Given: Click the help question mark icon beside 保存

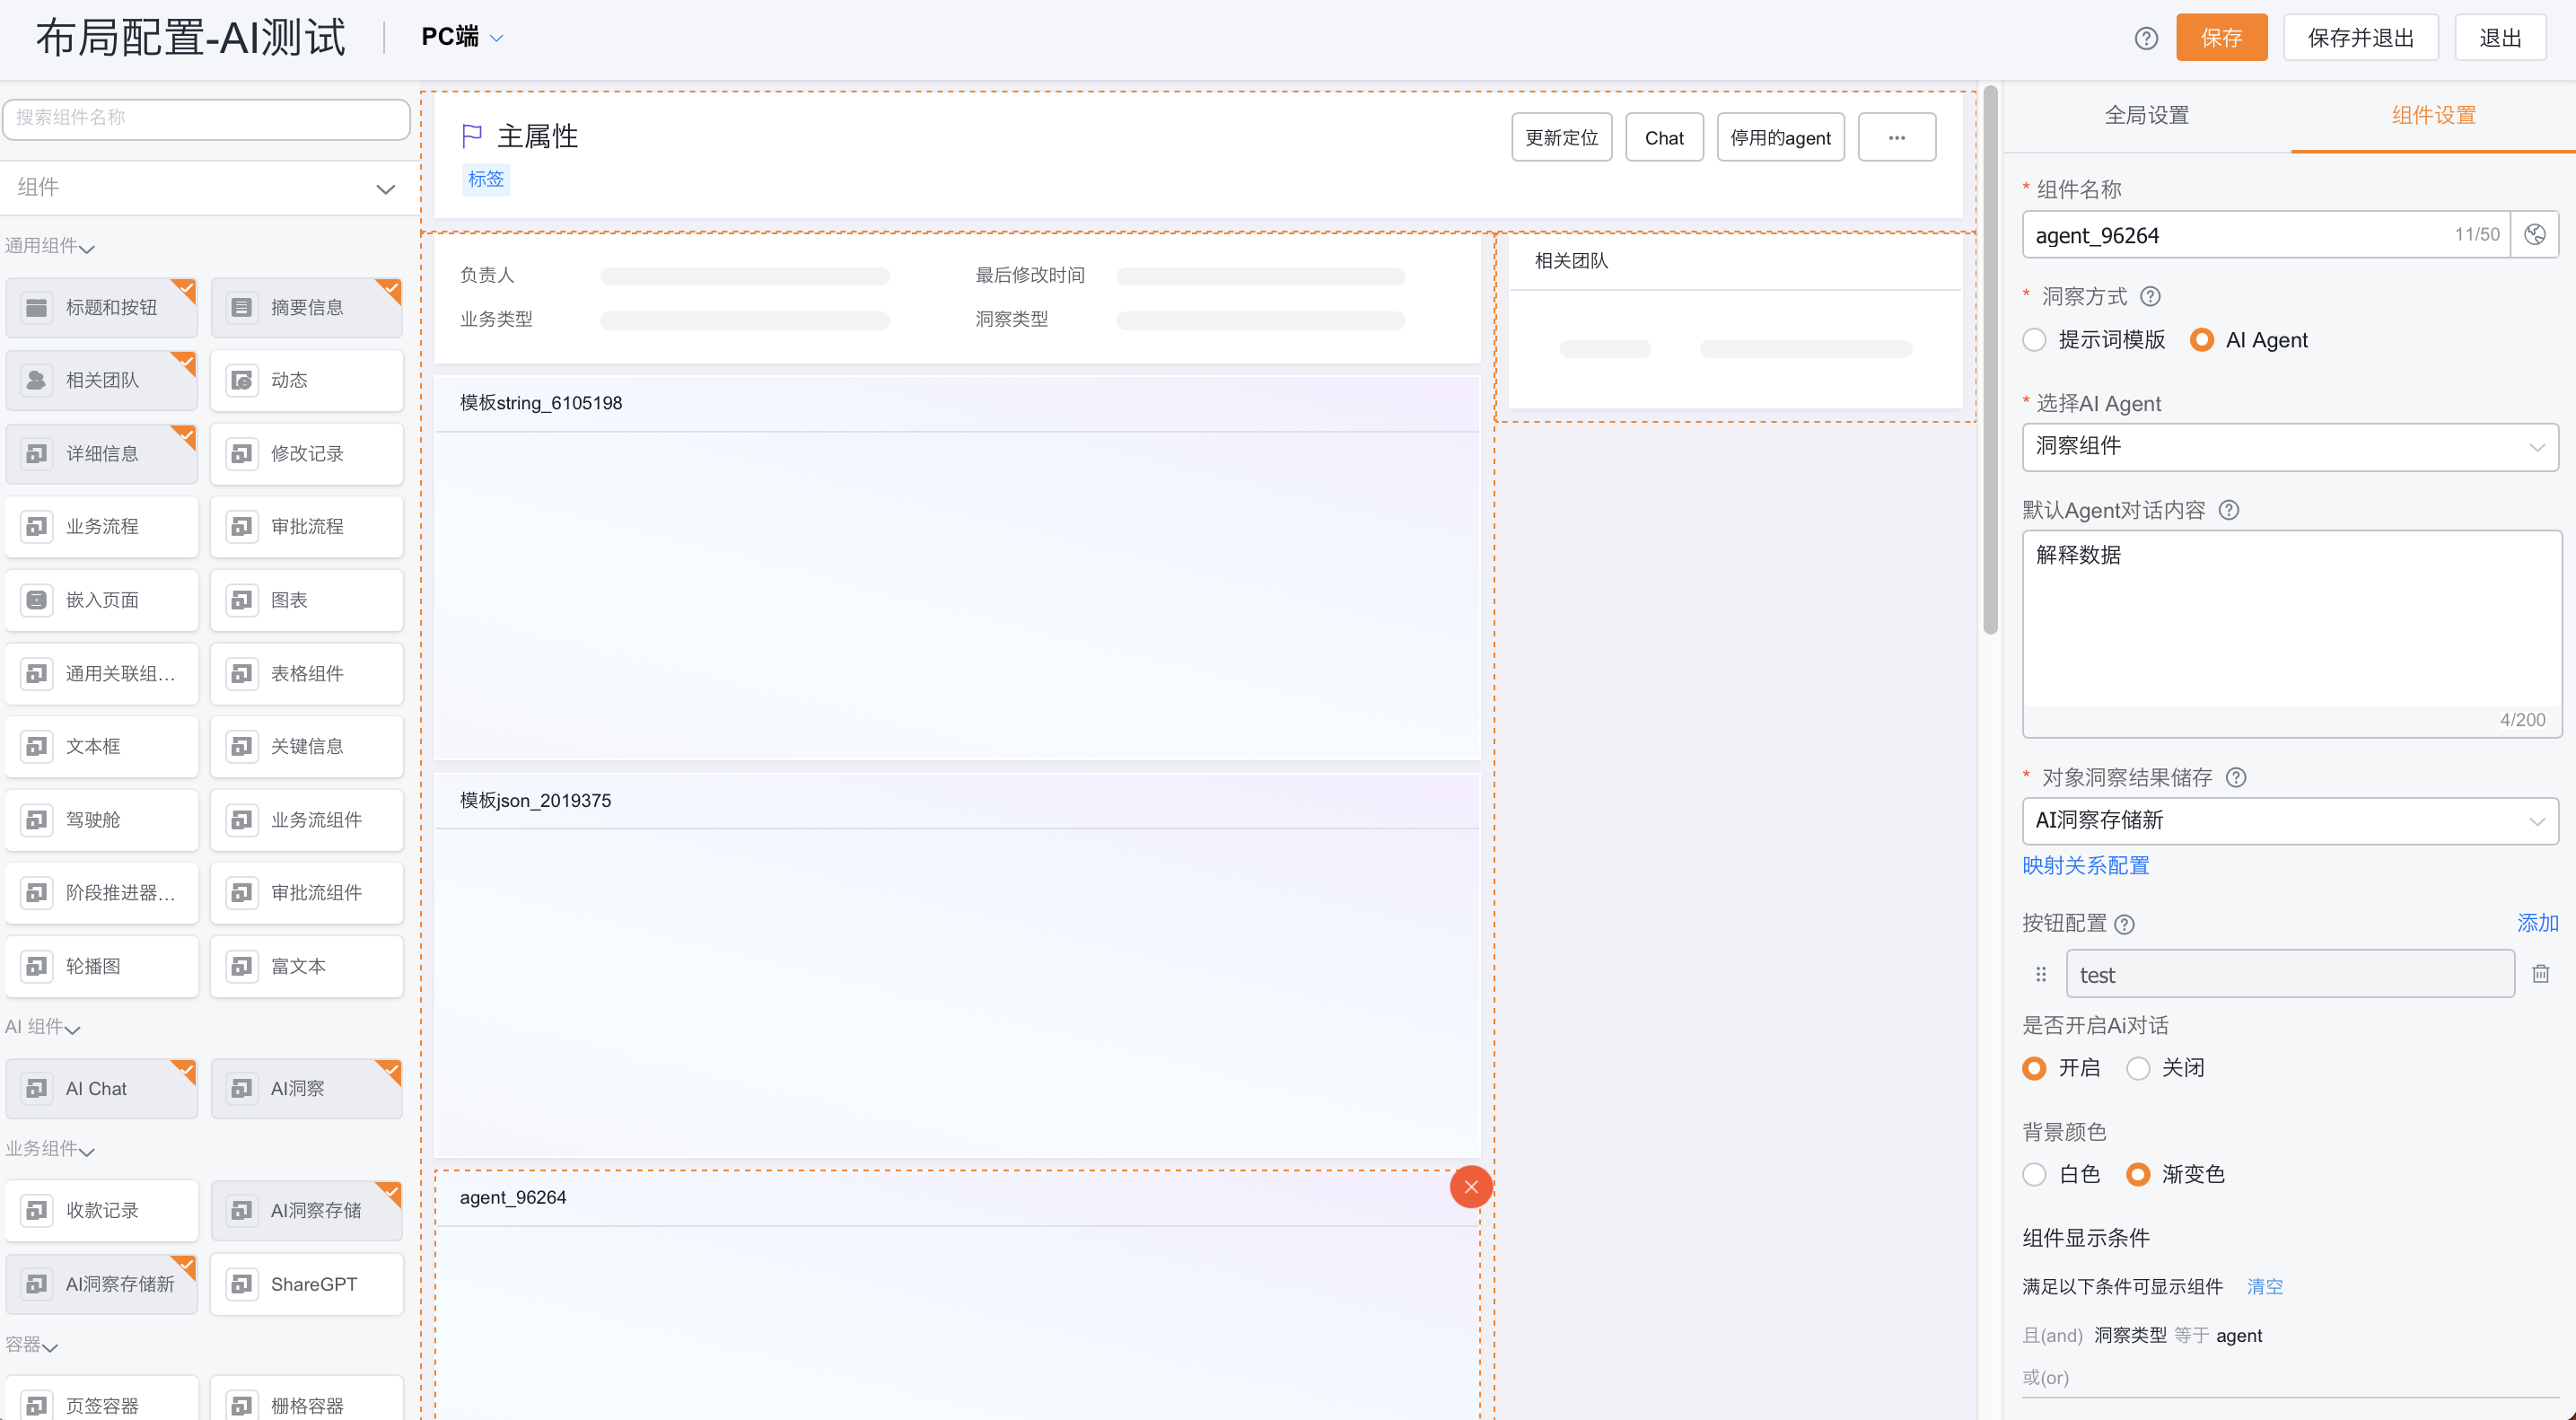Looking at the screenshot, I should 2146,38.
